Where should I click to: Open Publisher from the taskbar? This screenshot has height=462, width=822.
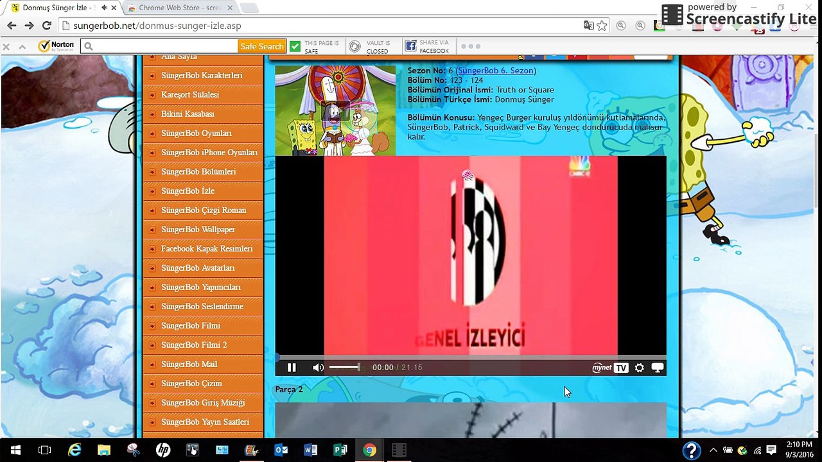340,450
